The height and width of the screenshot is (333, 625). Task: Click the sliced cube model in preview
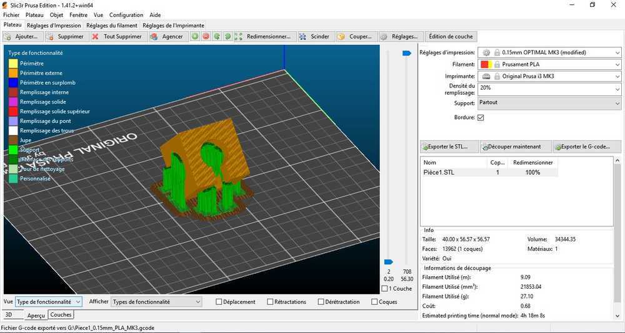(205, 159)
